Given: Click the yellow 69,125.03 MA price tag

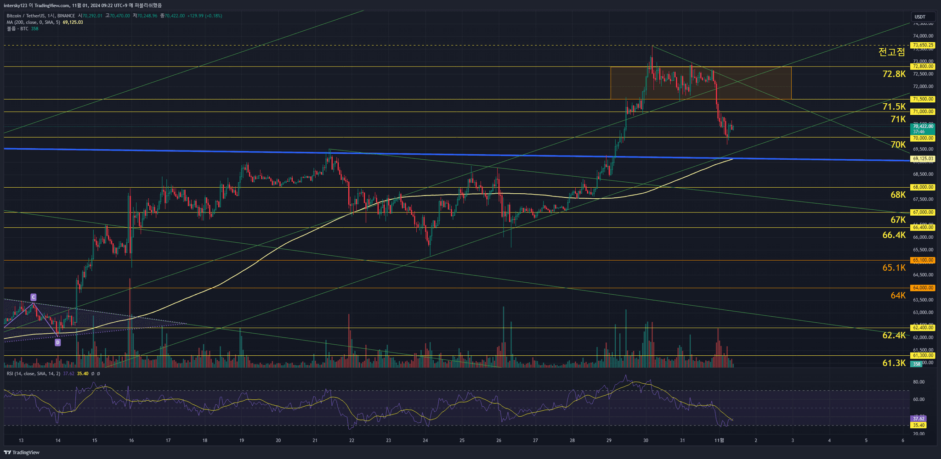Looking at the screenshot, I should pyautogui.click(x=923, y=159).
